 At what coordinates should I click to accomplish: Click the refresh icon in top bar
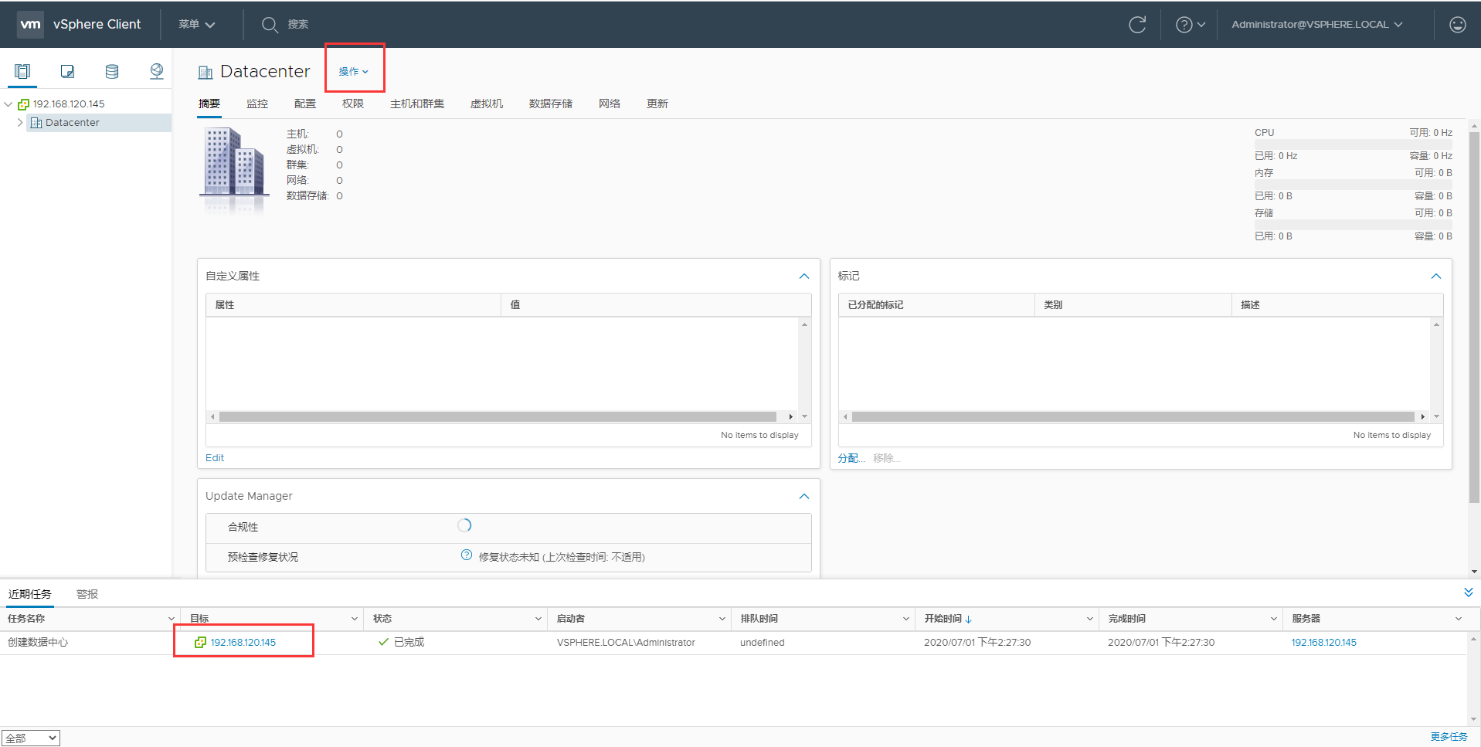click(1137, 24)
